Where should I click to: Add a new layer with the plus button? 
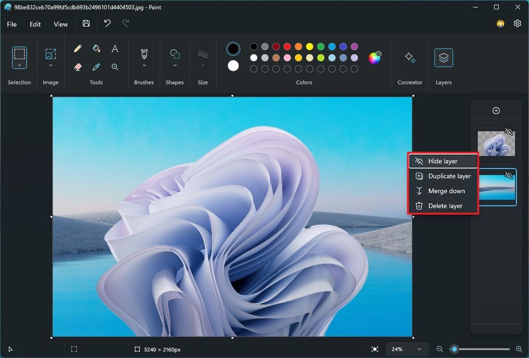tap(496, 110)
